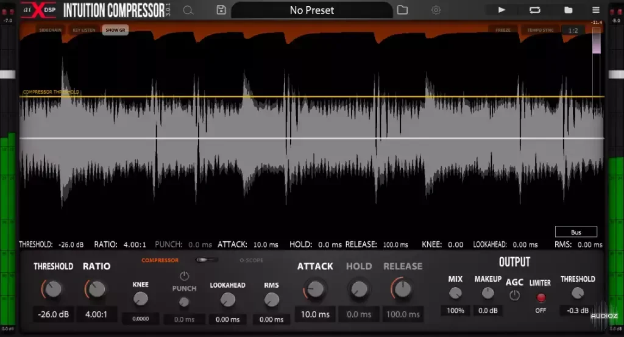The height and width of the screenshot is (337, 624).
Task: Click the compressor THRESHOLD knob
Action: pyautogui.click(x=52, y=289)
